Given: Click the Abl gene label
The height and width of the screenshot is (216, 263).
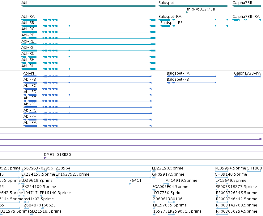Looking at the screenshot, I should coord(24,3).
